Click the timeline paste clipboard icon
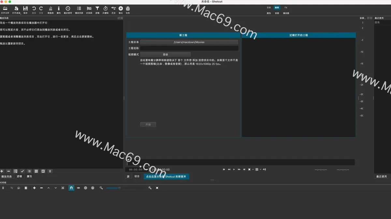 pos(26,188)
